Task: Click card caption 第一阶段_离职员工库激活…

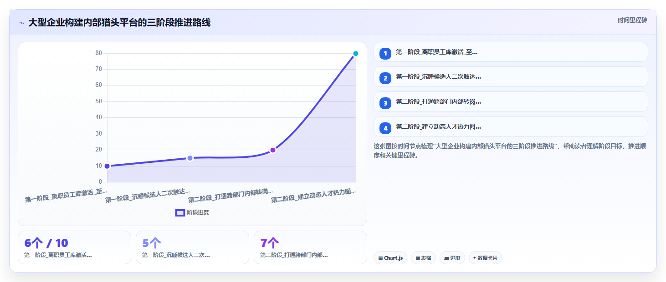Action: (58, 255)
